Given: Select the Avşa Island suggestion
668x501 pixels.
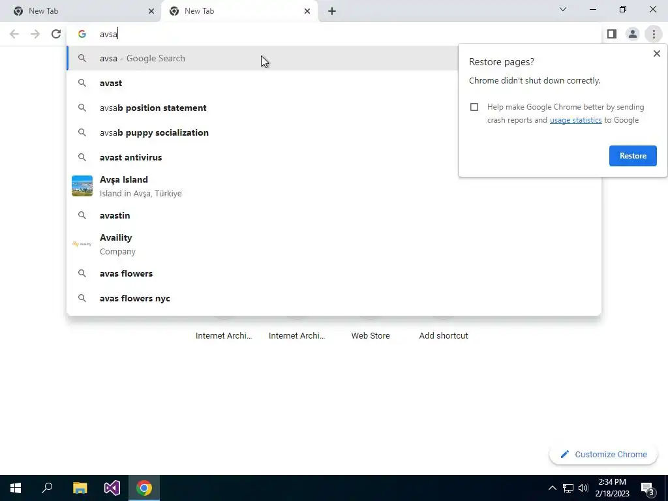Looking at the screenshot, I should pyautogui.click(x=333, y=186).
